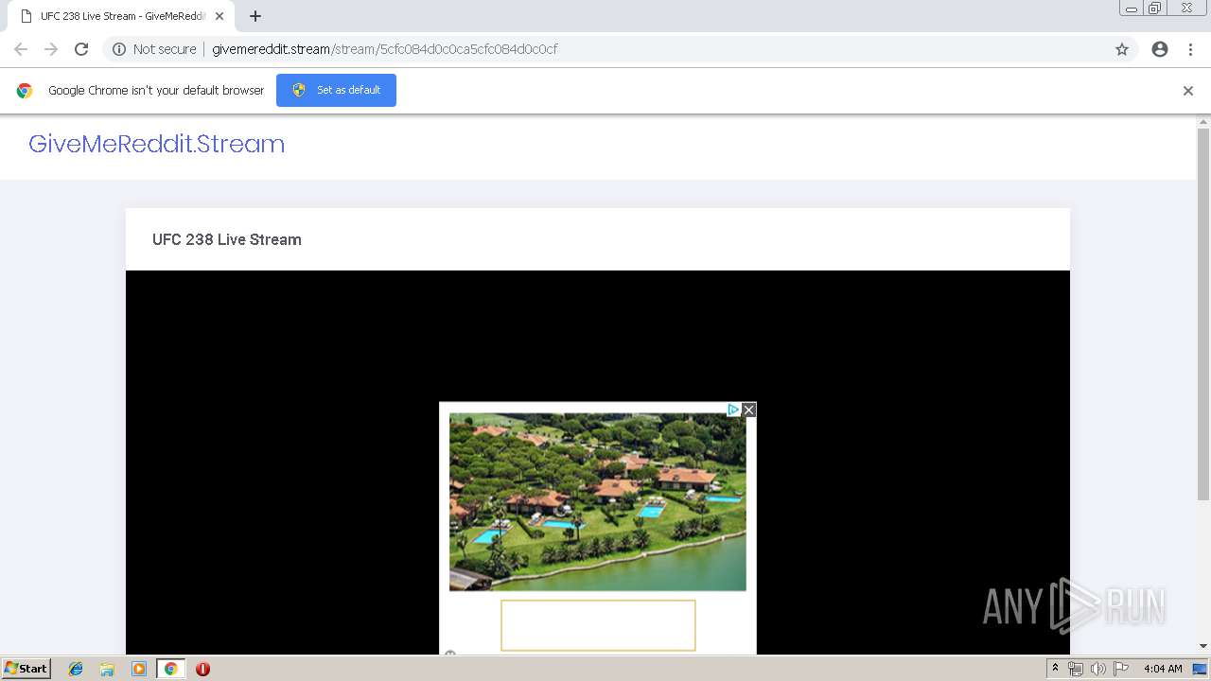Image resolution: width=1211 pixels, height=681 pixels.
Task: Expand hidden system tray icons
Action: pyautogui.click(x=1055, y=669)
